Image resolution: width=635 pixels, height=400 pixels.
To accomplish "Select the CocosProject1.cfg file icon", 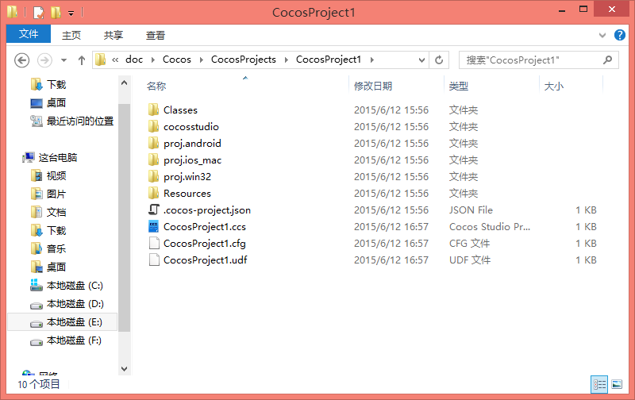I will tap(154, 243).
